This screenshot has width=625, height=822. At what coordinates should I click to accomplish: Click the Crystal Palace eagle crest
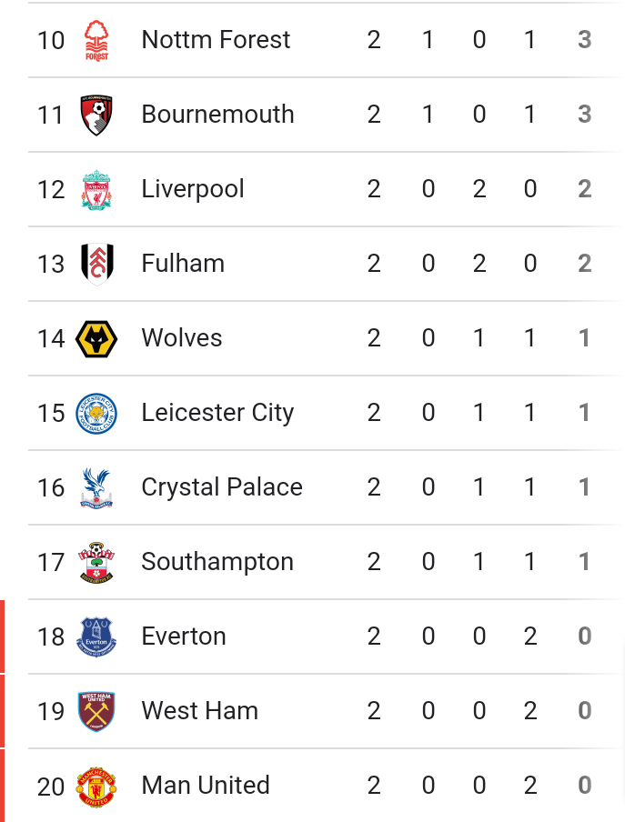(96, 487)
